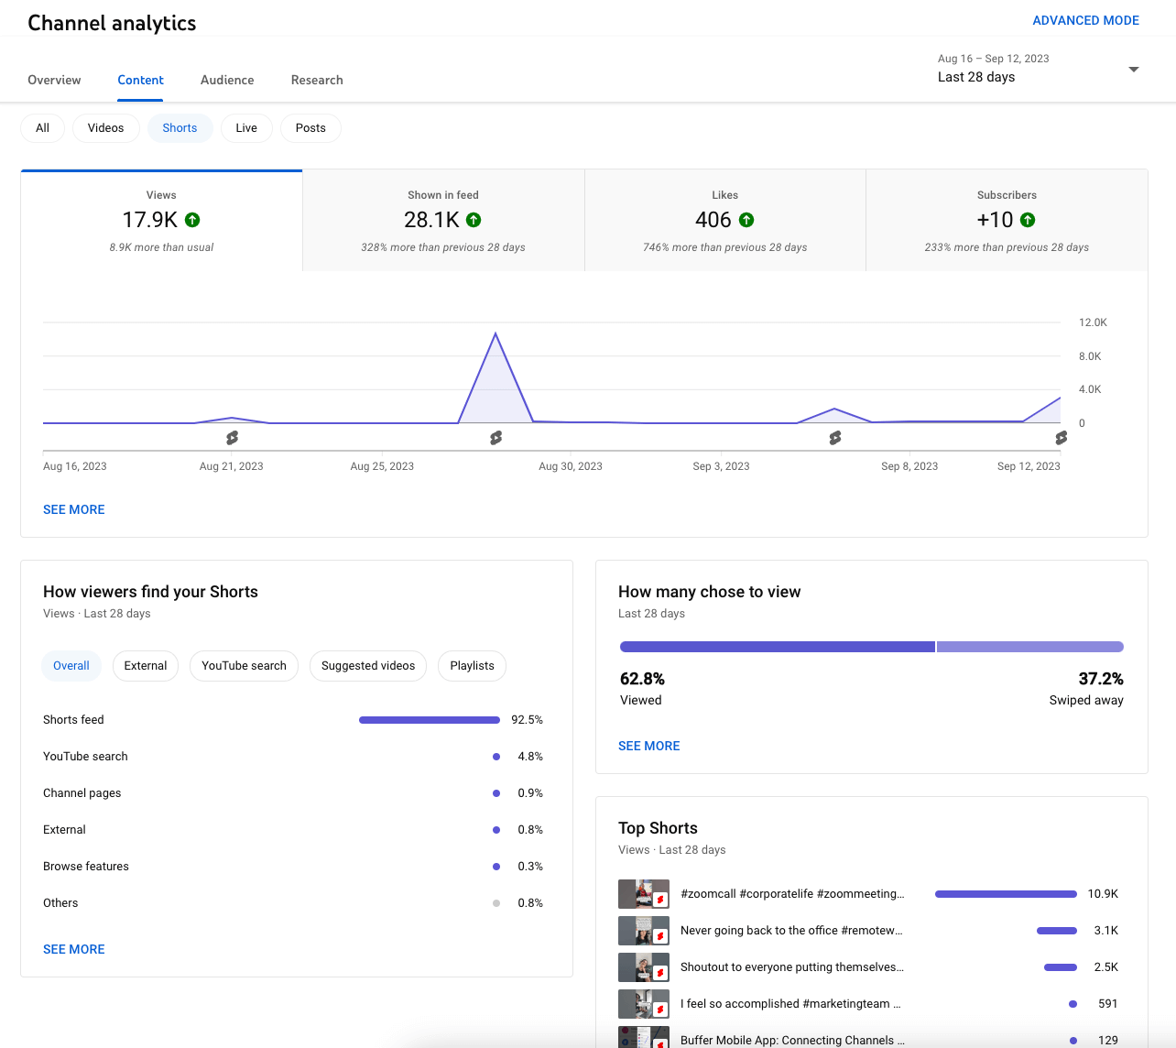Select the Live content filter chip

tap(246, 128)
